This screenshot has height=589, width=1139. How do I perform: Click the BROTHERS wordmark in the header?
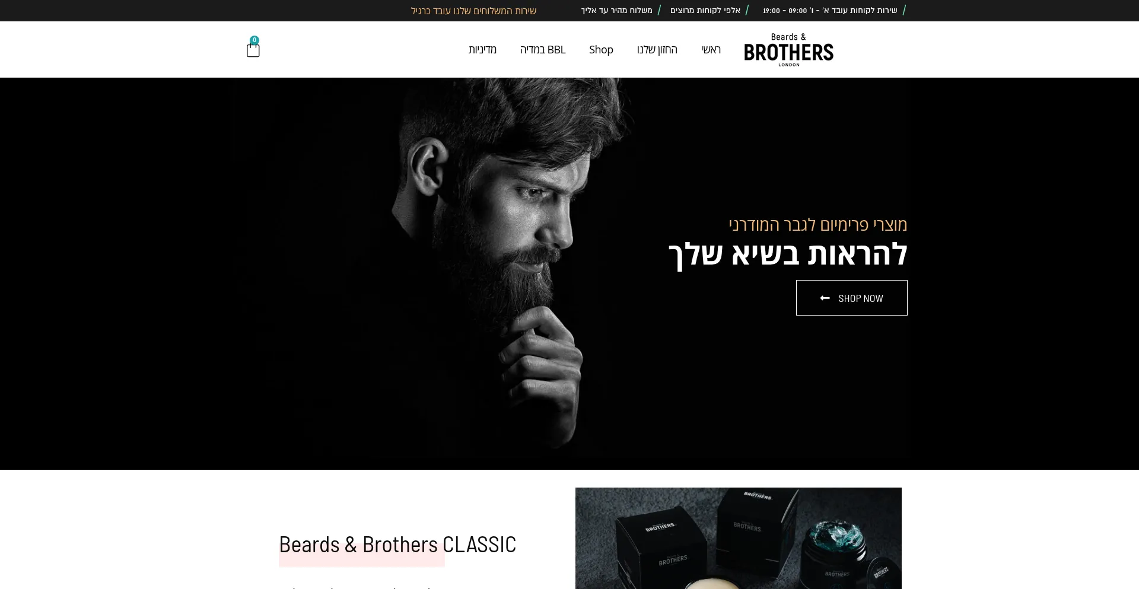coord(788,52)
